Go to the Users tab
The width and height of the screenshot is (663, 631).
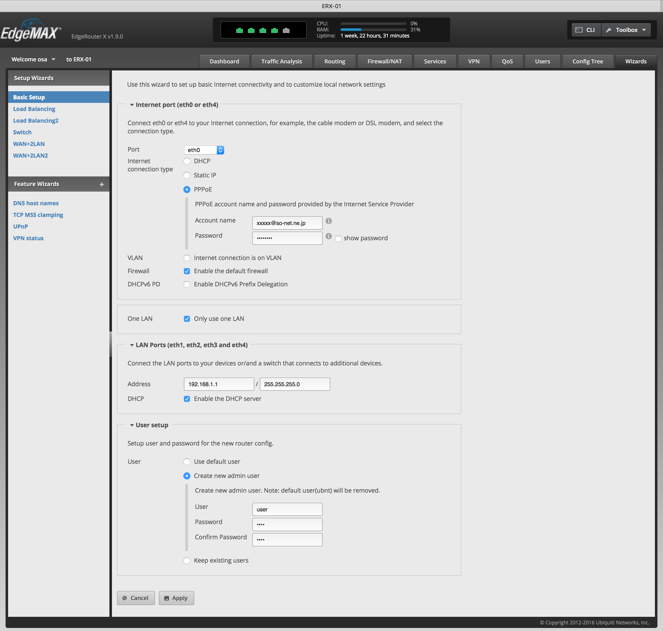(x=543, y=61)
